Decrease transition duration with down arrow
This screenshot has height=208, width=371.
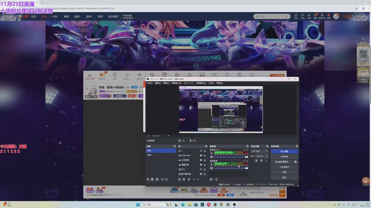coord(267,157)
